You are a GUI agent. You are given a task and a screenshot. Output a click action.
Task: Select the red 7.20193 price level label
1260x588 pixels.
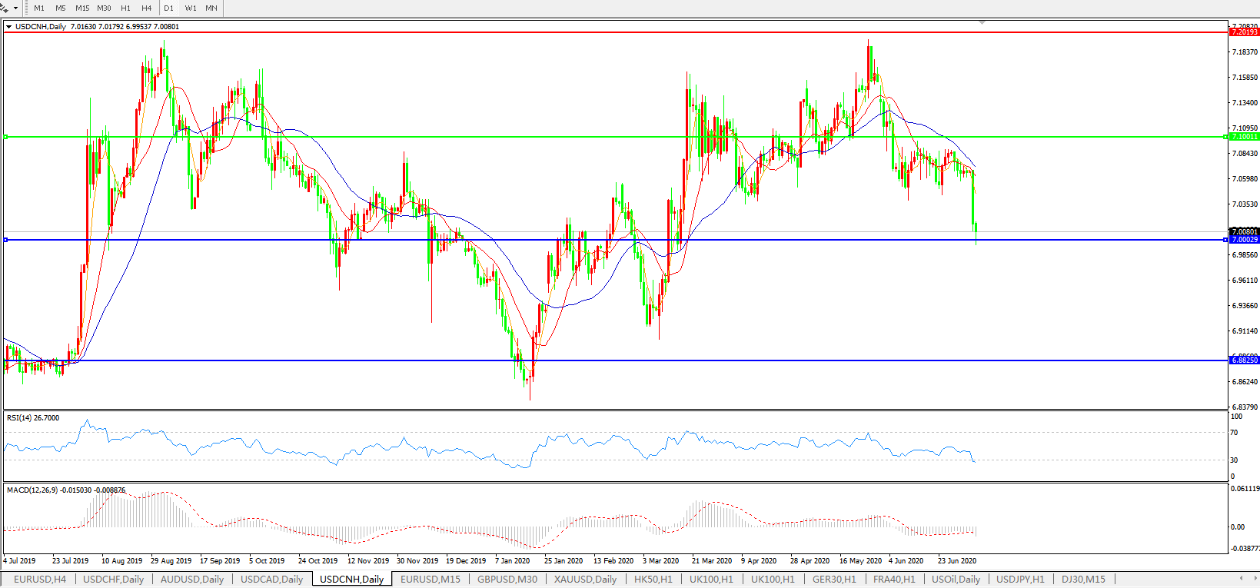tap(1244, 32)
